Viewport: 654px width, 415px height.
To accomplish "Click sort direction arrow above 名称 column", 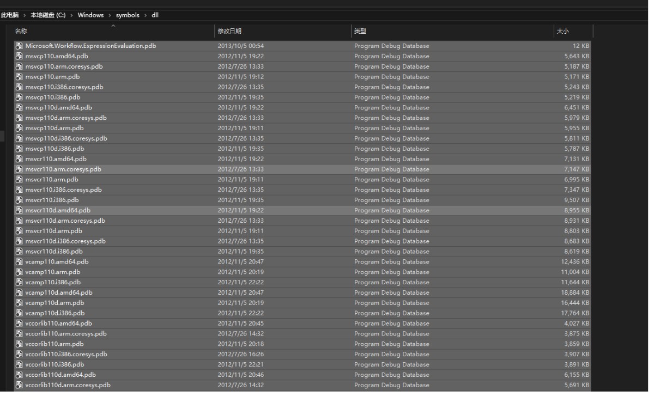I will point(113,26).
